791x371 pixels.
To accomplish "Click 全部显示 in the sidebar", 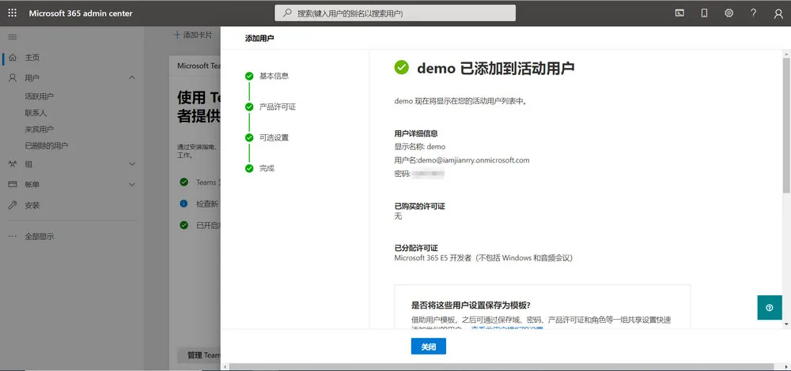I will [x=40, y=236].
